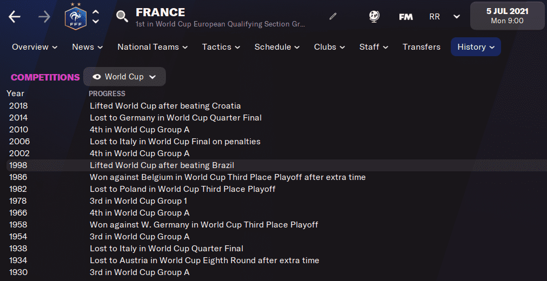
Task: Click the Year column header
Action: click(15, 93)
